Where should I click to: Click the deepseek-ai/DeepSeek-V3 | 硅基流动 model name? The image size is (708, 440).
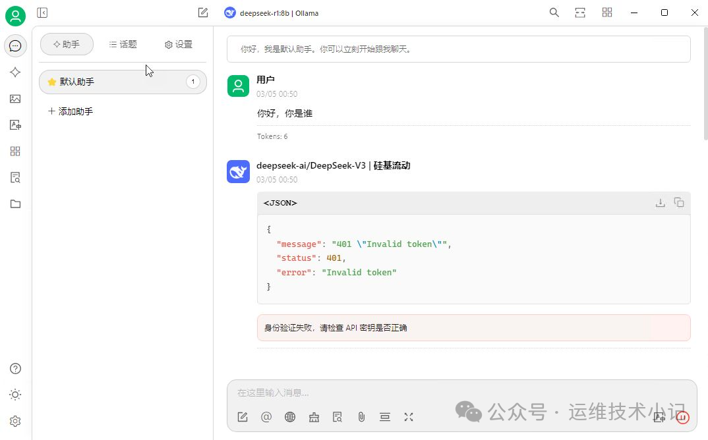333,165
